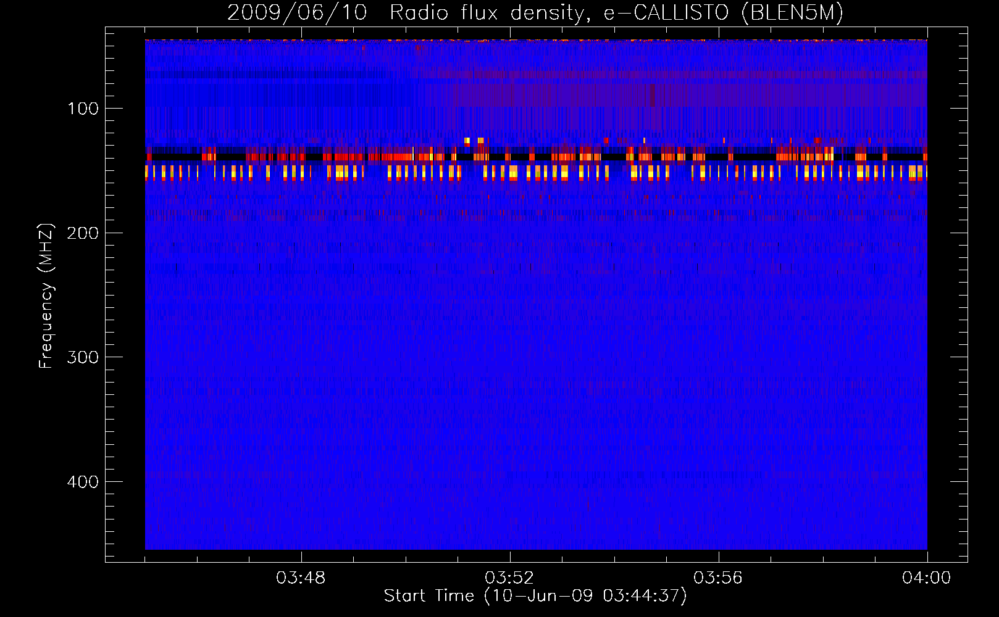The height and width of the screenshot is (617, 999).
Task: Click the 200 MHz tick label
Action: [x=83, y=233]
